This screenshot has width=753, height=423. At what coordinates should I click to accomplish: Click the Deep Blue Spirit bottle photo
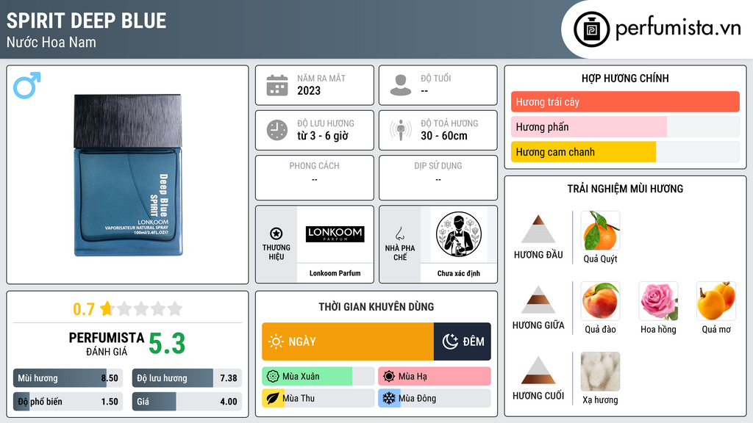128,175
